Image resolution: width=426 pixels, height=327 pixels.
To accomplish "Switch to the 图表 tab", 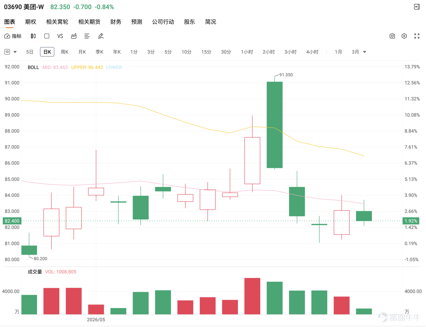I will (x=10, y=22).
